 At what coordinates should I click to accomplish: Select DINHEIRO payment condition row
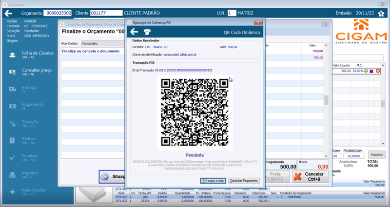tap(327, 197)
